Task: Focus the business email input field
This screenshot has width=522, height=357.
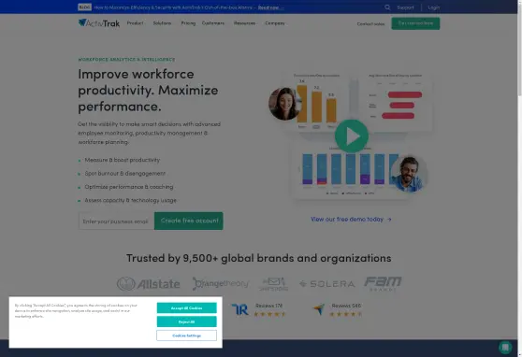Action: (116, 221)
